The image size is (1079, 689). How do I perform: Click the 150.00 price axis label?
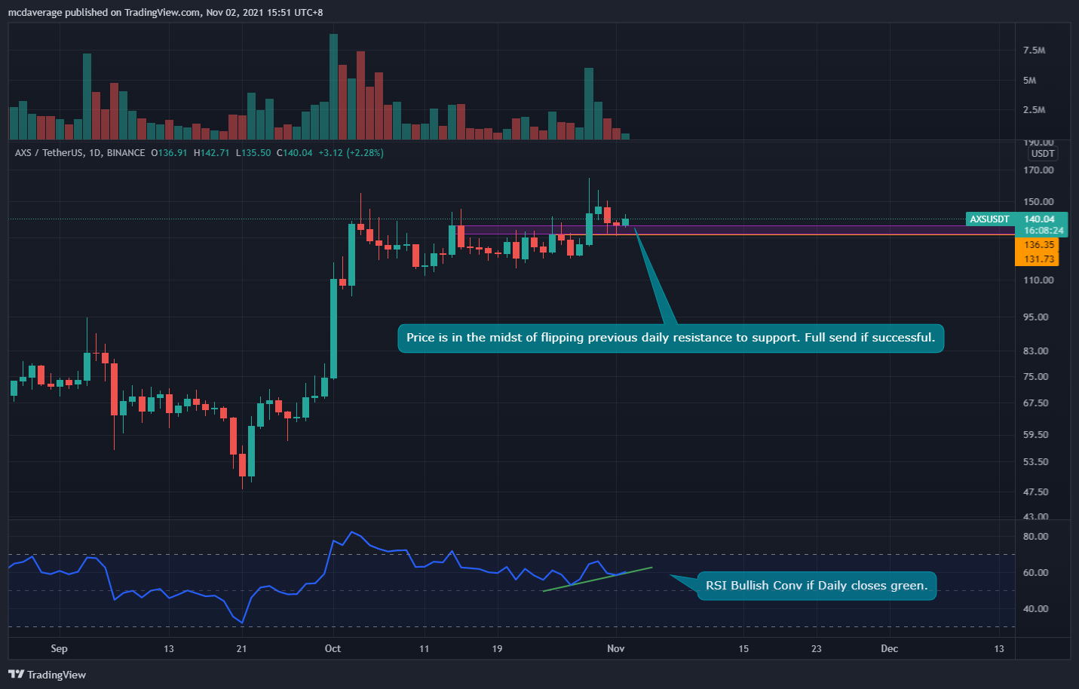(1038, 202)
